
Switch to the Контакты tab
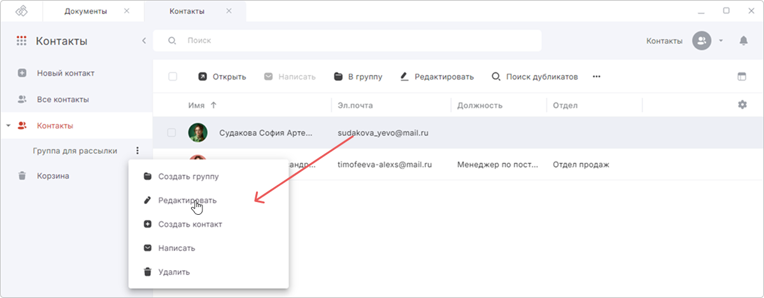click(x=187, y=11)
